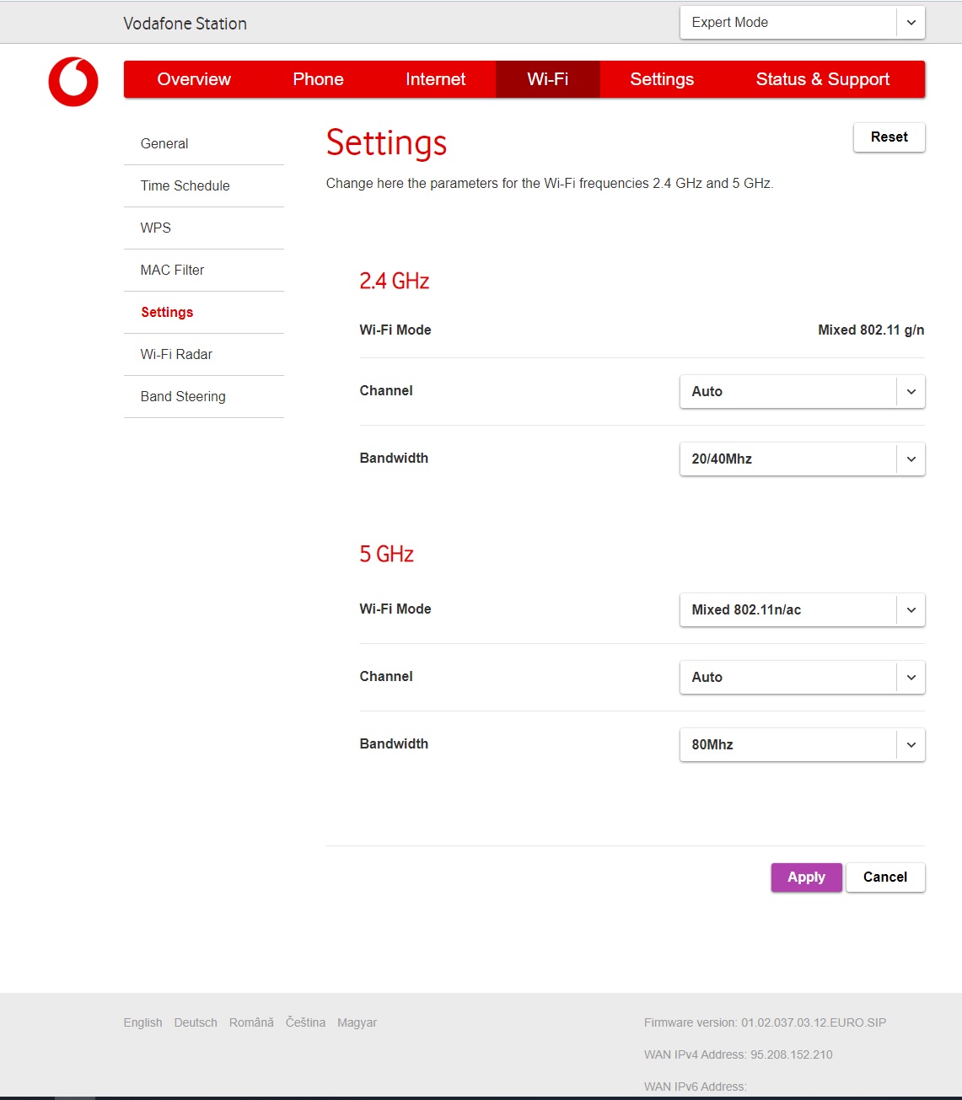Go to the Overview tab
This screenshot has width=962, height=1100.
194,79
